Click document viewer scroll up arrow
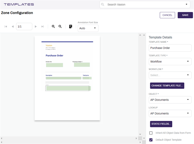This screenshot has height=144, width=194. (x=140, y=35)
